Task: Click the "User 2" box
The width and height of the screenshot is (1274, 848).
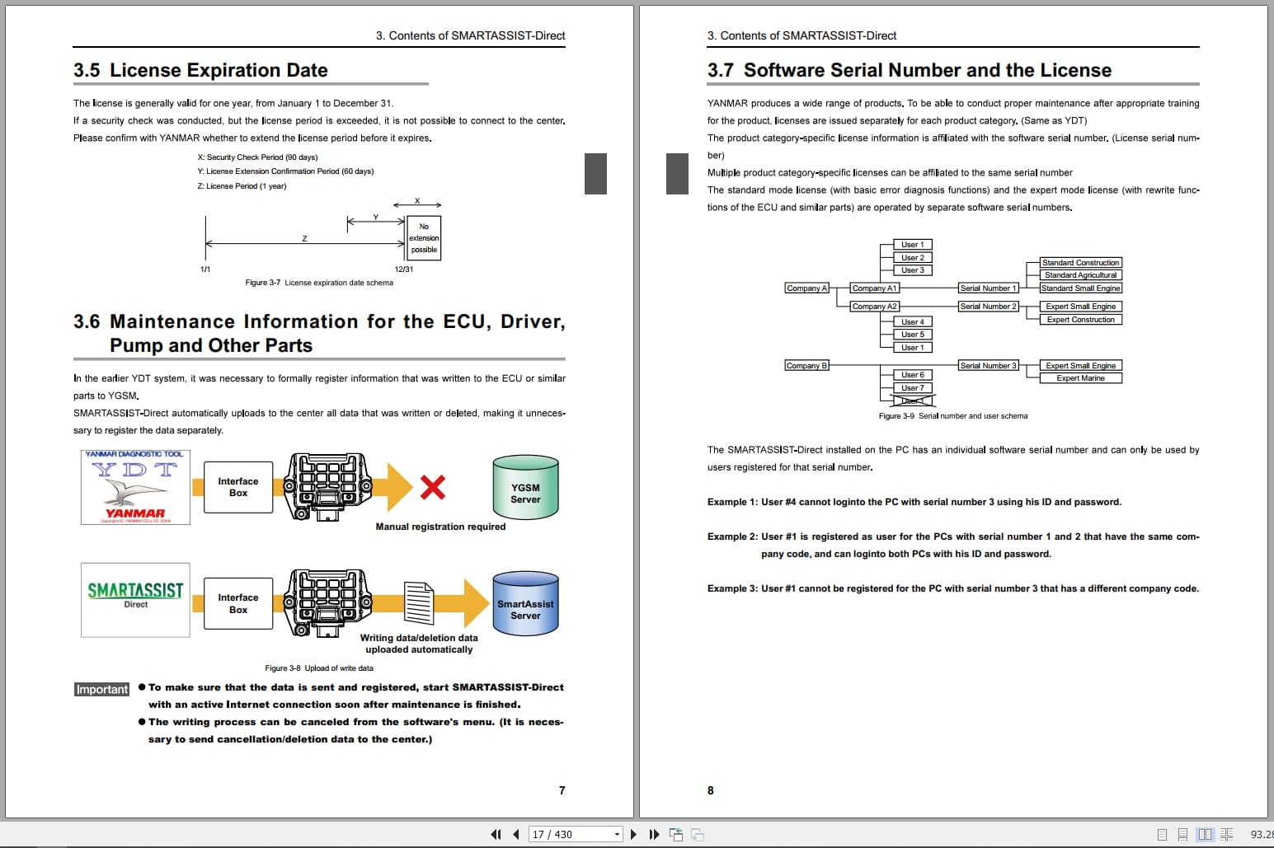Action: (x=913, y=258)
